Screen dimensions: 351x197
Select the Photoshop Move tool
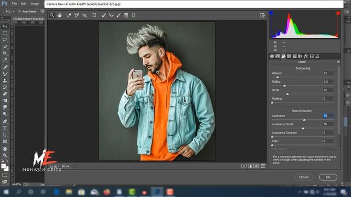5,26
